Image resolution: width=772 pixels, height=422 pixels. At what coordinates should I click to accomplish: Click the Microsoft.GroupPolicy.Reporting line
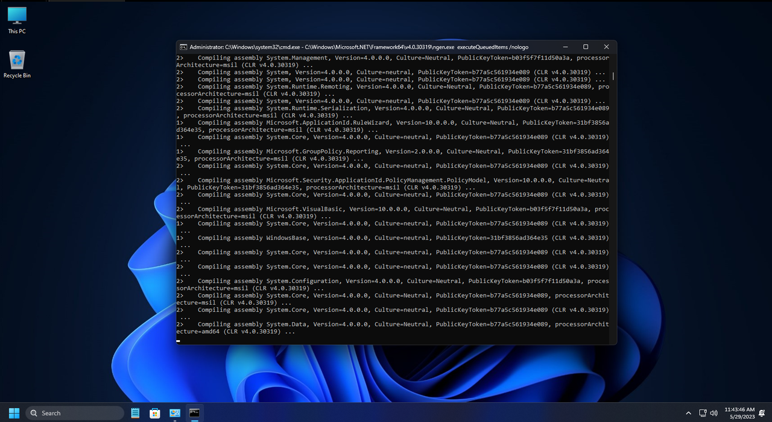click(393, 155)
